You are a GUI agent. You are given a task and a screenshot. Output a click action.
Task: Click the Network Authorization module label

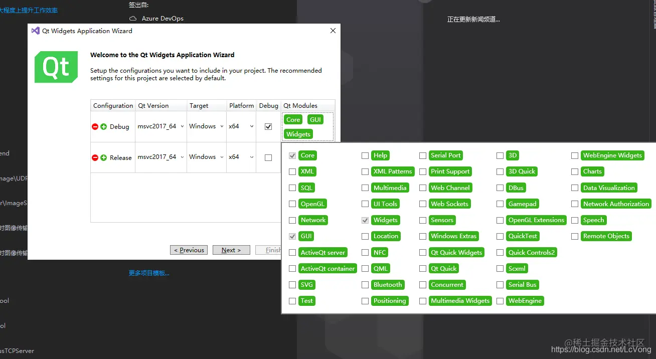click(616, 204)
